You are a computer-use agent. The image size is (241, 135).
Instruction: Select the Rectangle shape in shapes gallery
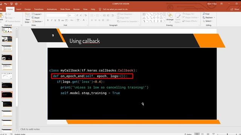(x=154, y=14)
